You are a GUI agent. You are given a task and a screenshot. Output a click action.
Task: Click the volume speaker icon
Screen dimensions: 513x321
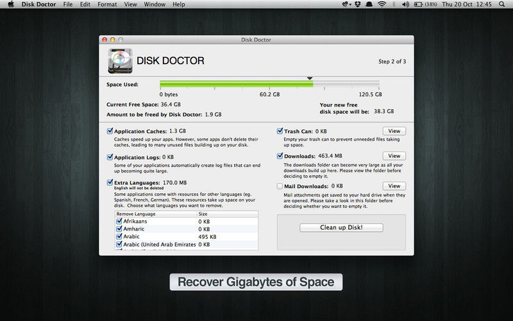point(405,4)
